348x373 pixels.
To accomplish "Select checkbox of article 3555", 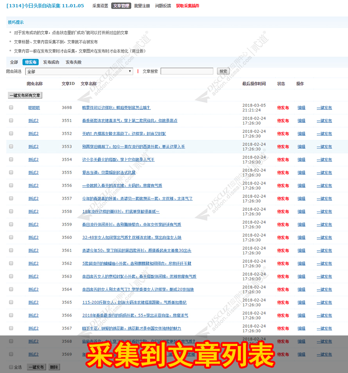I will coord(11,172).
